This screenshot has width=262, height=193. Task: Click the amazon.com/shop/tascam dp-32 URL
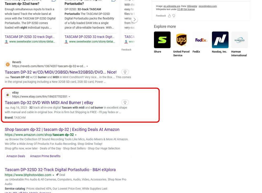coord(39,135)
